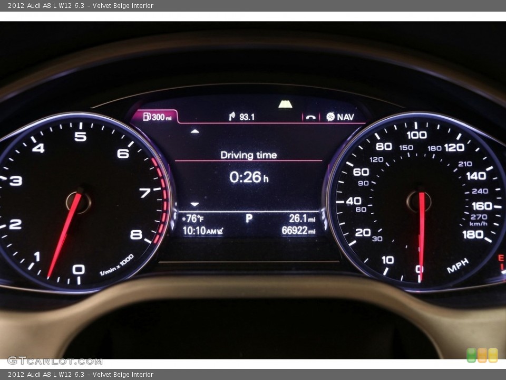Tap the 1/min x 1000 tachometer label
Viewport: 506px width, 380px height.
click(116, 265)
